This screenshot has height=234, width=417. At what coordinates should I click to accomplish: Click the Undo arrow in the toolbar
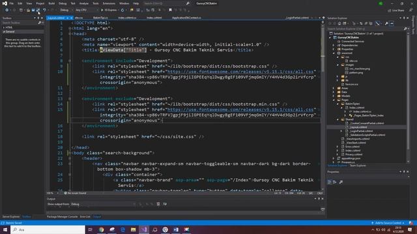point(44,10)
